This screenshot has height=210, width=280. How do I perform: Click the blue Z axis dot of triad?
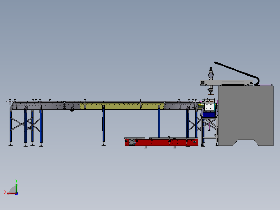click(x=17, y=194)
